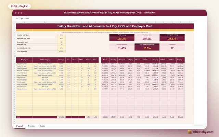Click the Sheetaky.com logo icon
Viewport: 219px width, 137px height.
click(190, 132)
